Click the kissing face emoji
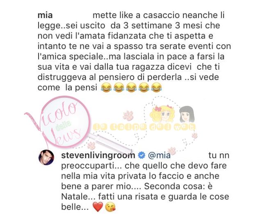This screenshot has height=214, width=272. coord(110,207)
